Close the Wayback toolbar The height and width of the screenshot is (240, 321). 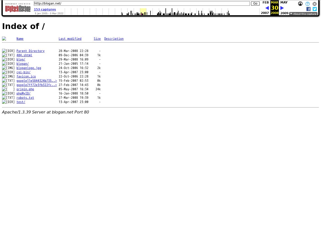coord(314,4)
